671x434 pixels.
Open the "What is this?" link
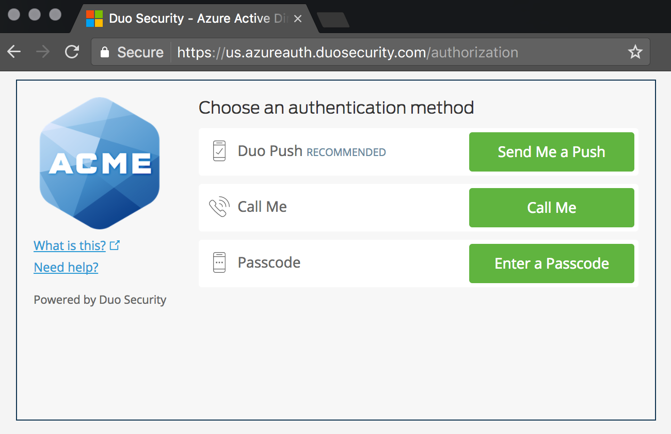click(x=70, y=245)
